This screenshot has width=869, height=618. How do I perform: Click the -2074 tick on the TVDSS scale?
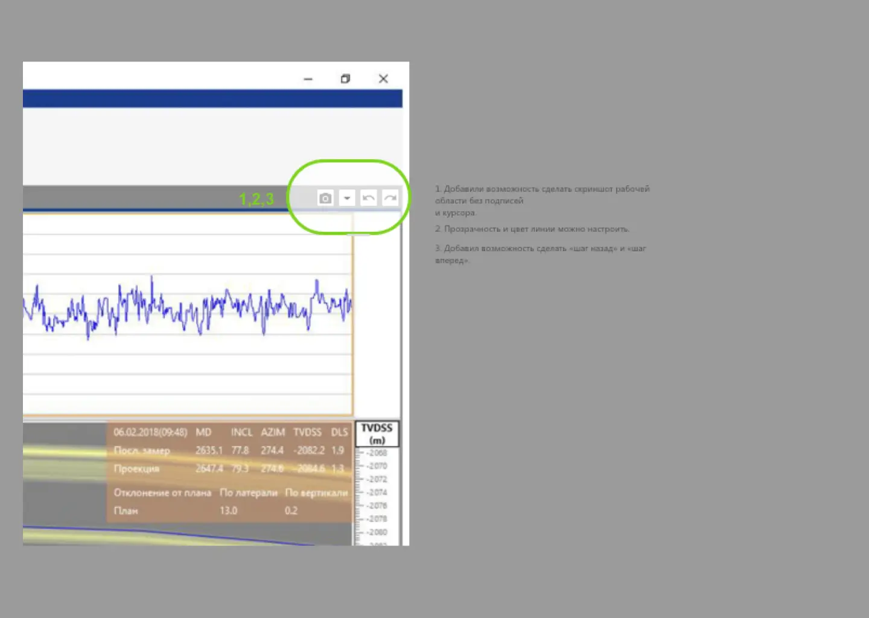[377, 492]
